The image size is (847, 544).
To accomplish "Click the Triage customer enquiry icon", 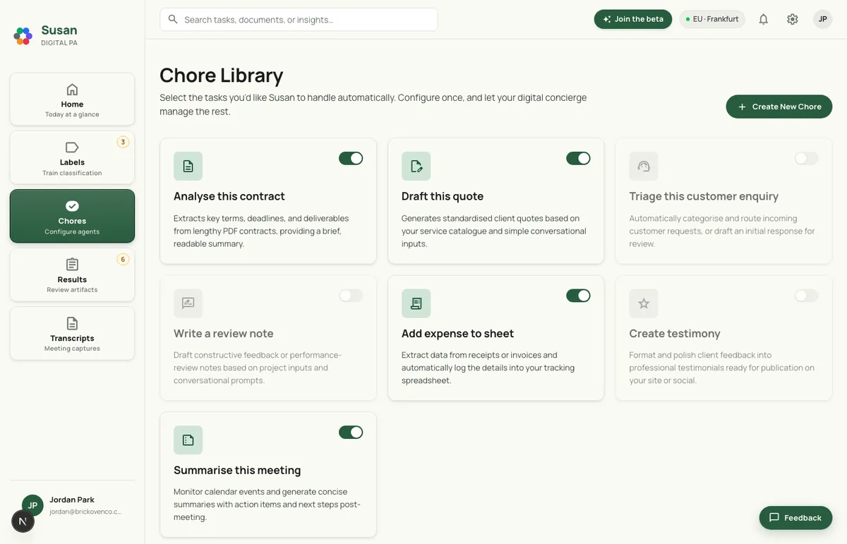I will pyautogui.click(x=644, y=167).
